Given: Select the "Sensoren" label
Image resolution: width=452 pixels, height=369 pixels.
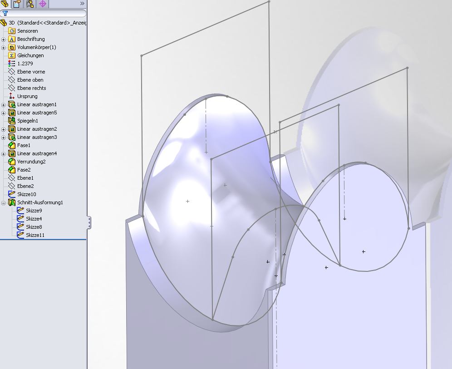Looking at the screenshot, I should point(27,31).
